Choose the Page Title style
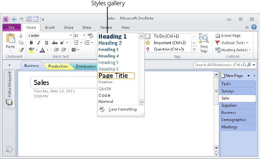260x159 pixels. (116, 75)
